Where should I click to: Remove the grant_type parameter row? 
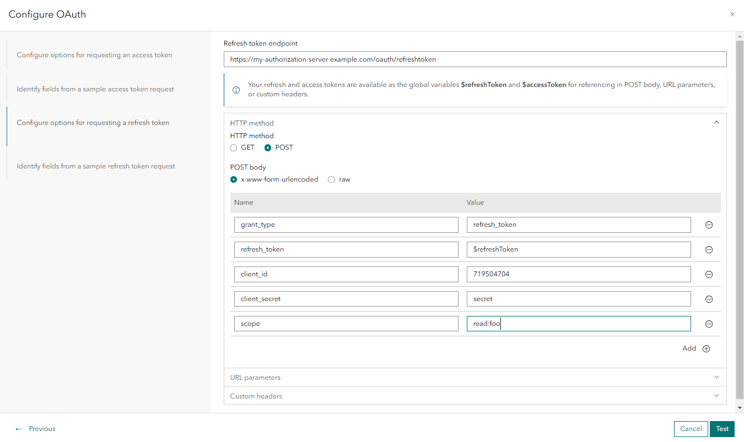[x=709, y=225]
